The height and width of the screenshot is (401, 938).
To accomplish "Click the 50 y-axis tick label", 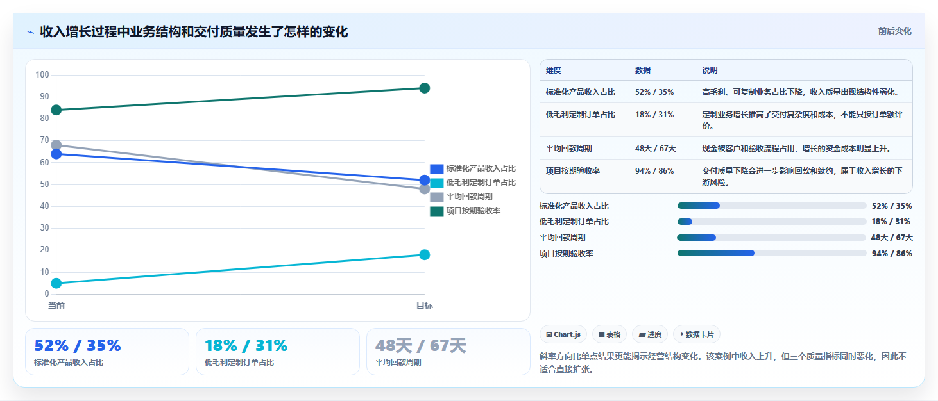I will pos(44,184).
